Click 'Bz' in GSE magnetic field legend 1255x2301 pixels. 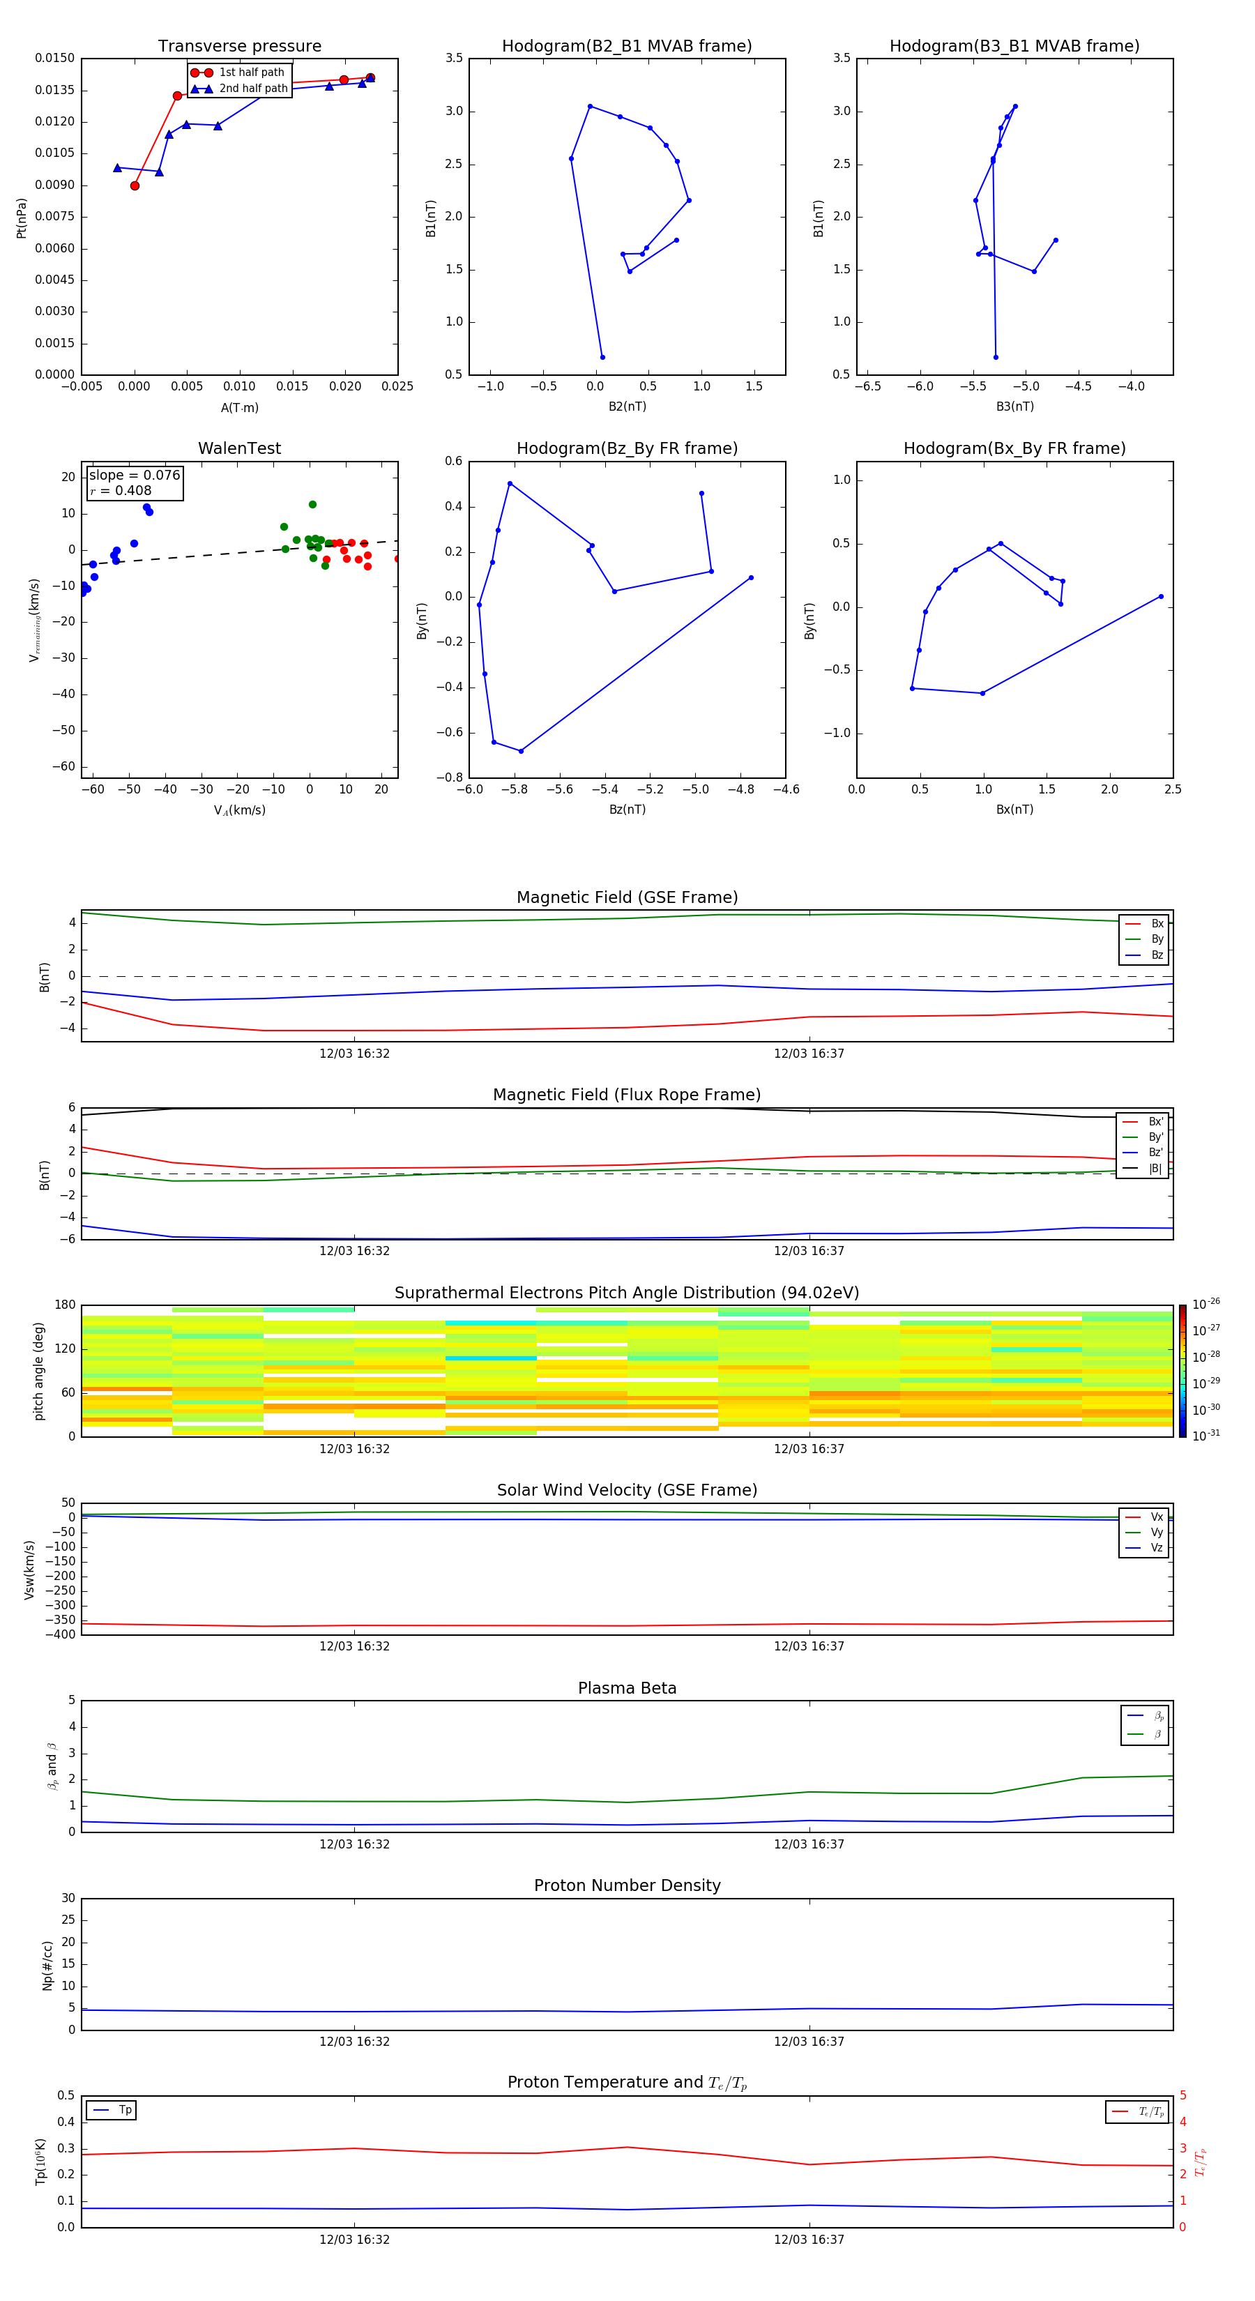[x=1144, y=955]
